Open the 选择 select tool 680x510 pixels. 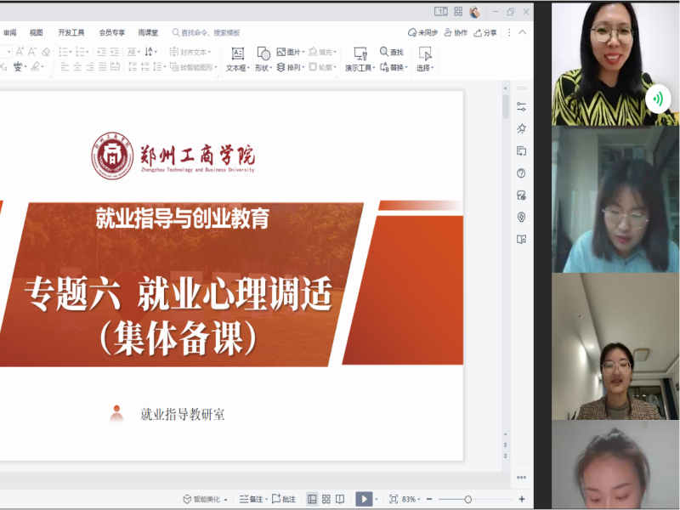click(425, 59)
